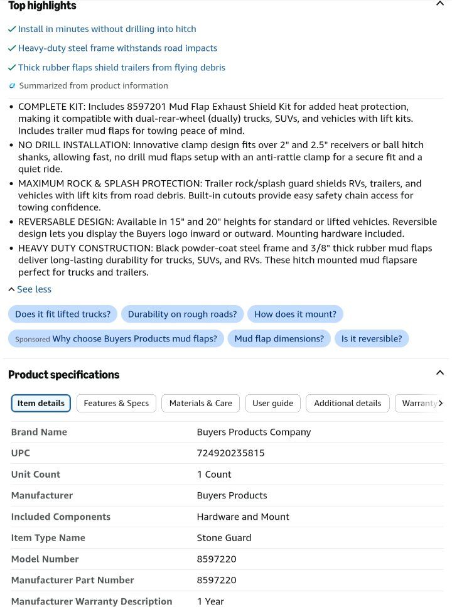Click sponsored 'Why choose Buyers Products mud flaps?'

pos(116,339)
